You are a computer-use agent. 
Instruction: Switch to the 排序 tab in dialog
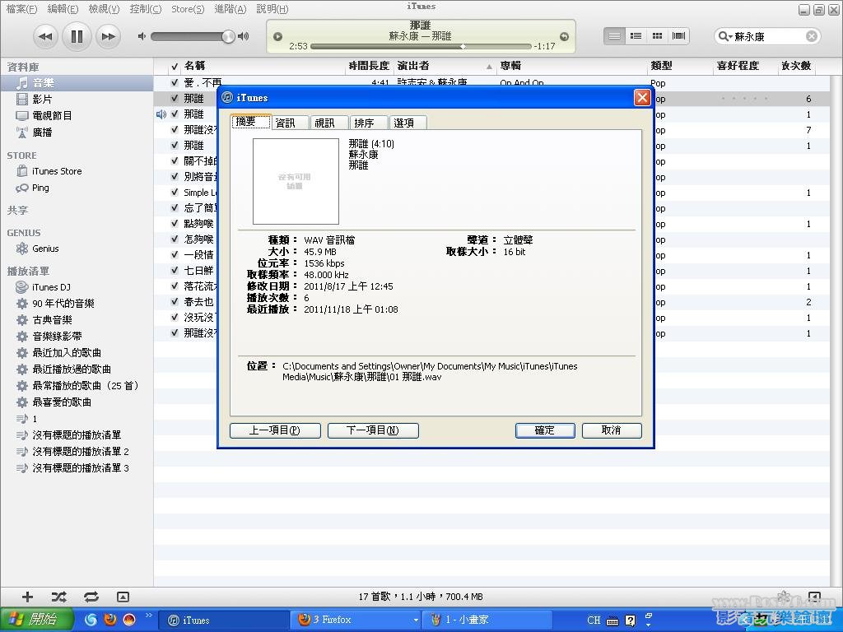tap(368, 123)
